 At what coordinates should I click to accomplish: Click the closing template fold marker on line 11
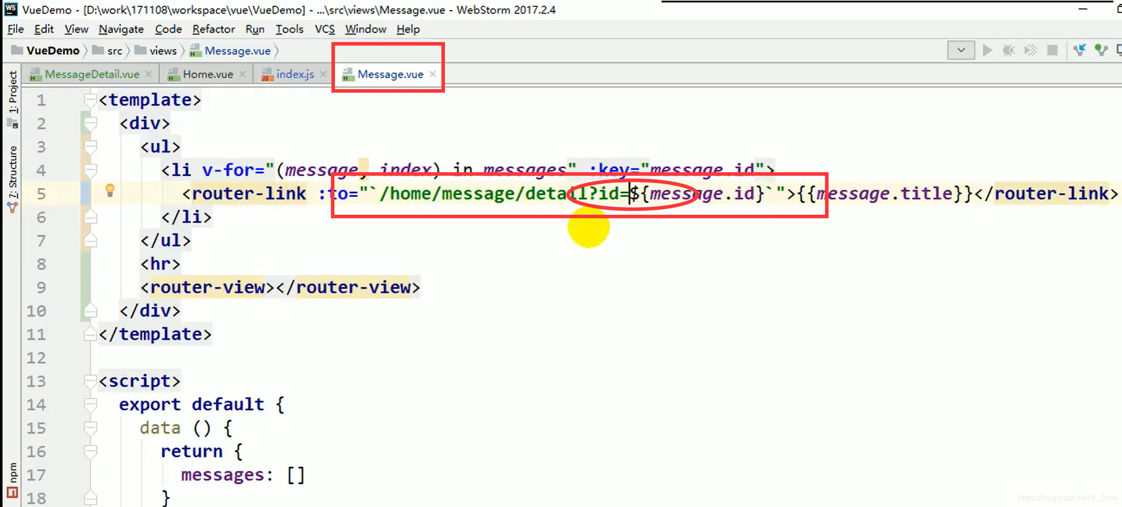pyautogui.click(x=90, y=334)
